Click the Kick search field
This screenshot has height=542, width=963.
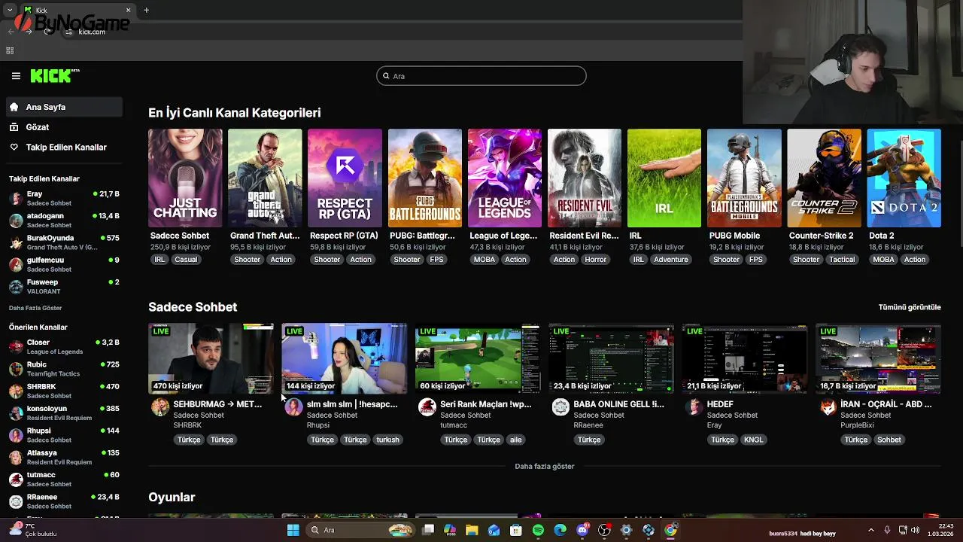pyautogui.click(x=481, y=76)
